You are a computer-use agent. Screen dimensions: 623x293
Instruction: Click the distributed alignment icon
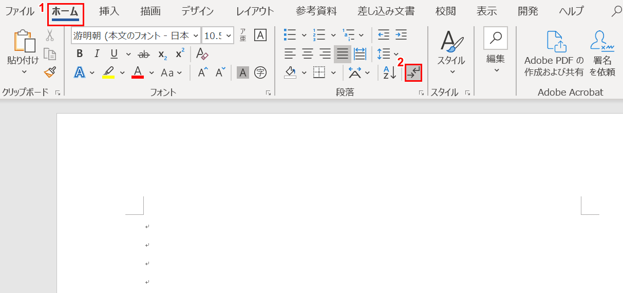[360, 53]
